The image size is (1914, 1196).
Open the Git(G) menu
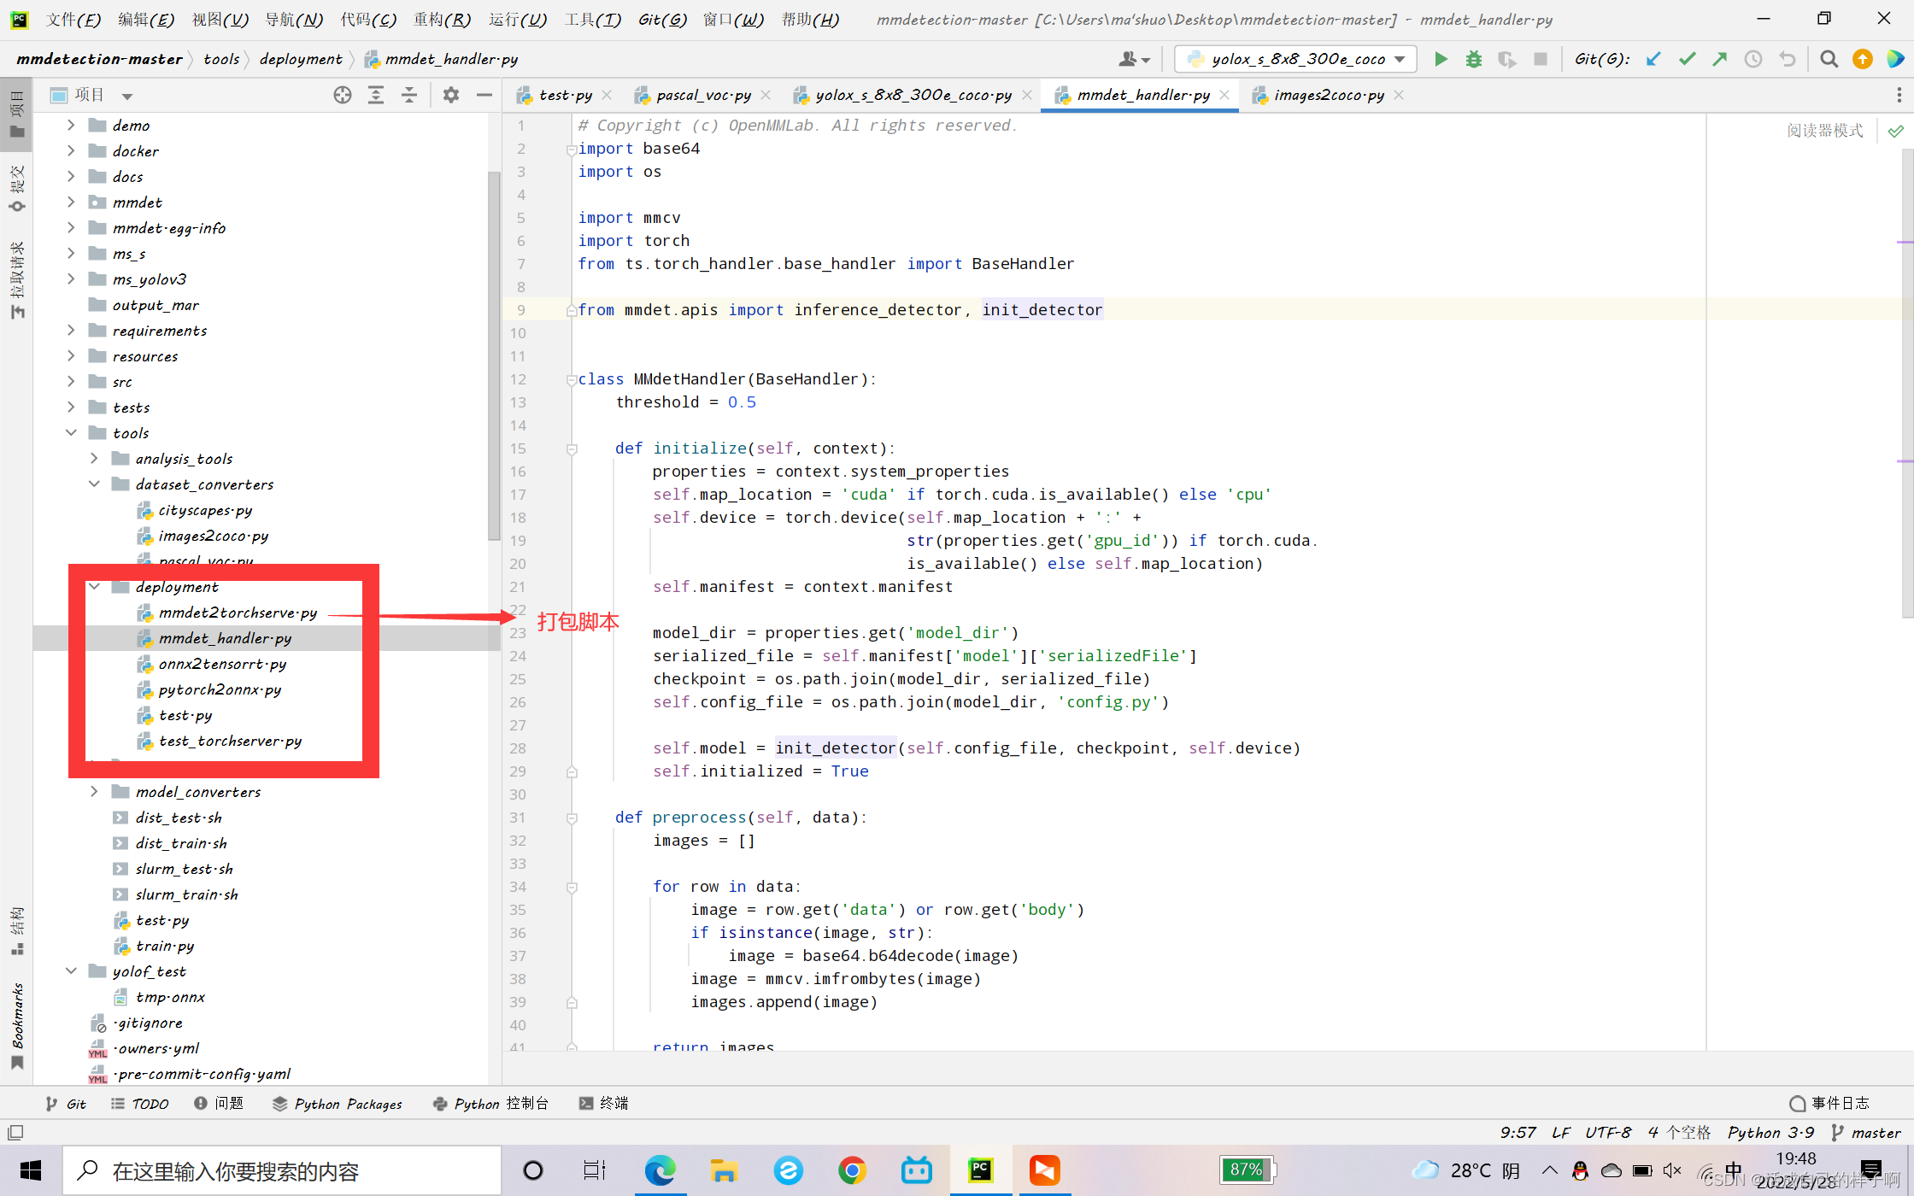[662, 20]
